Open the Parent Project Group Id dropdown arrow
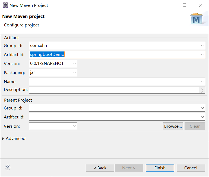Viewport: 209px width, 177px height. (x=202, y=108)
